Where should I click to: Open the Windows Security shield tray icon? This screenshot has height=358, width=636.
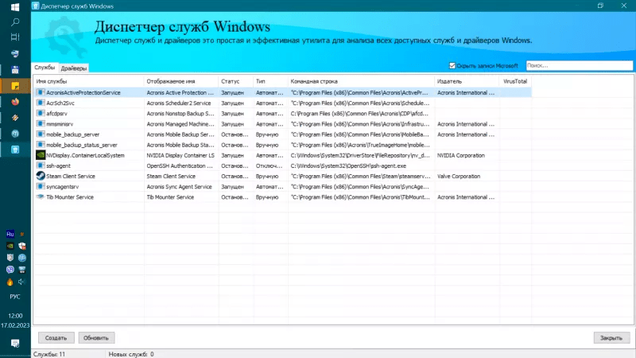(x=22, y=246)
